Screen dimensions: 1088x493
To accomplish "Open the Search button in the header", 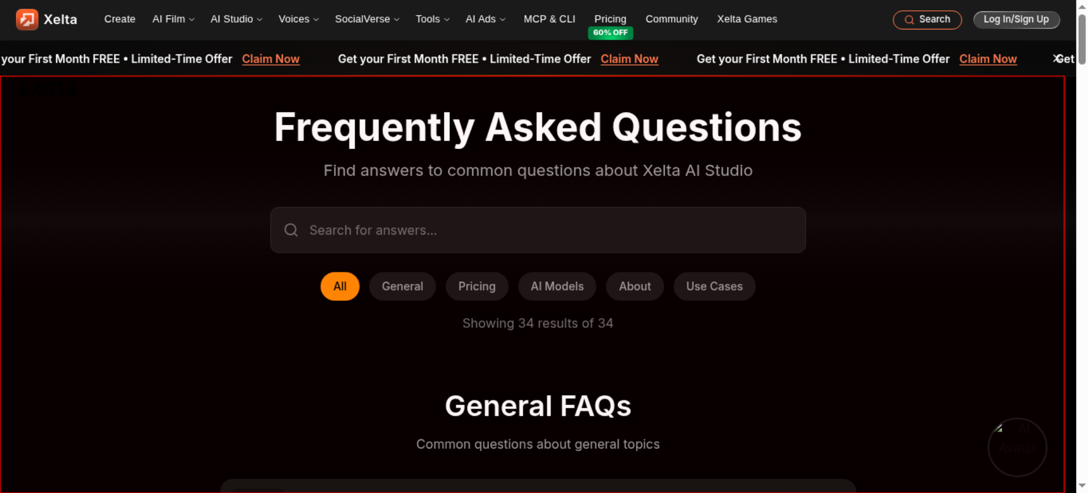I will [928, 20].
